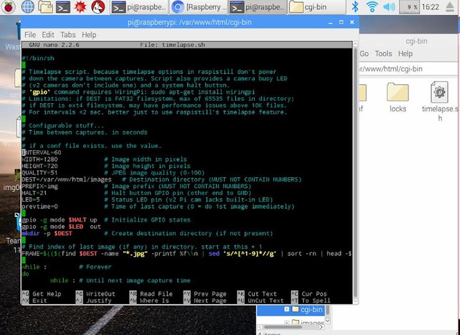460x335 pixels.
Task: Switch to the Raspberry Chromium window task
Action: click(199, 7)
